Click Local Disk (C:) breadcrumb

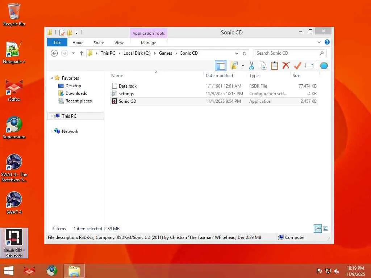137,53
